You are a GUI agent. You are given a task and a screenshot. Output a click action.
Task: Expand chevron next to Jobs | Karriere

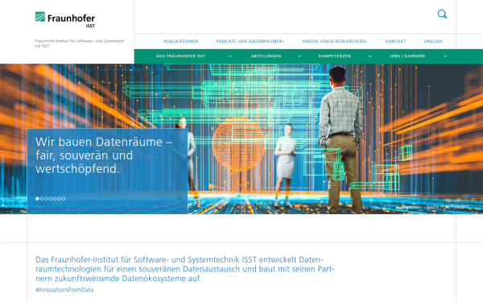(x=445, y=56)
